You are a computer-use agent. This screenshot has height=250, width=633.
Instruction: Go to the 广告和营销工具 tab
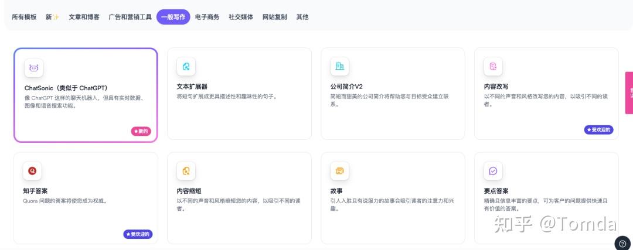(x=130, y=17)
